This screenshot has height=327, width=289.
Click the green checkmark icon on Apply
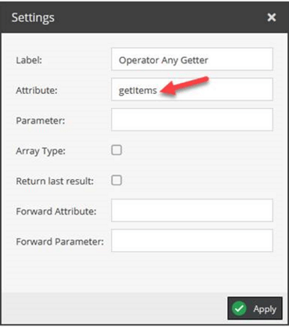coord(239,309)
